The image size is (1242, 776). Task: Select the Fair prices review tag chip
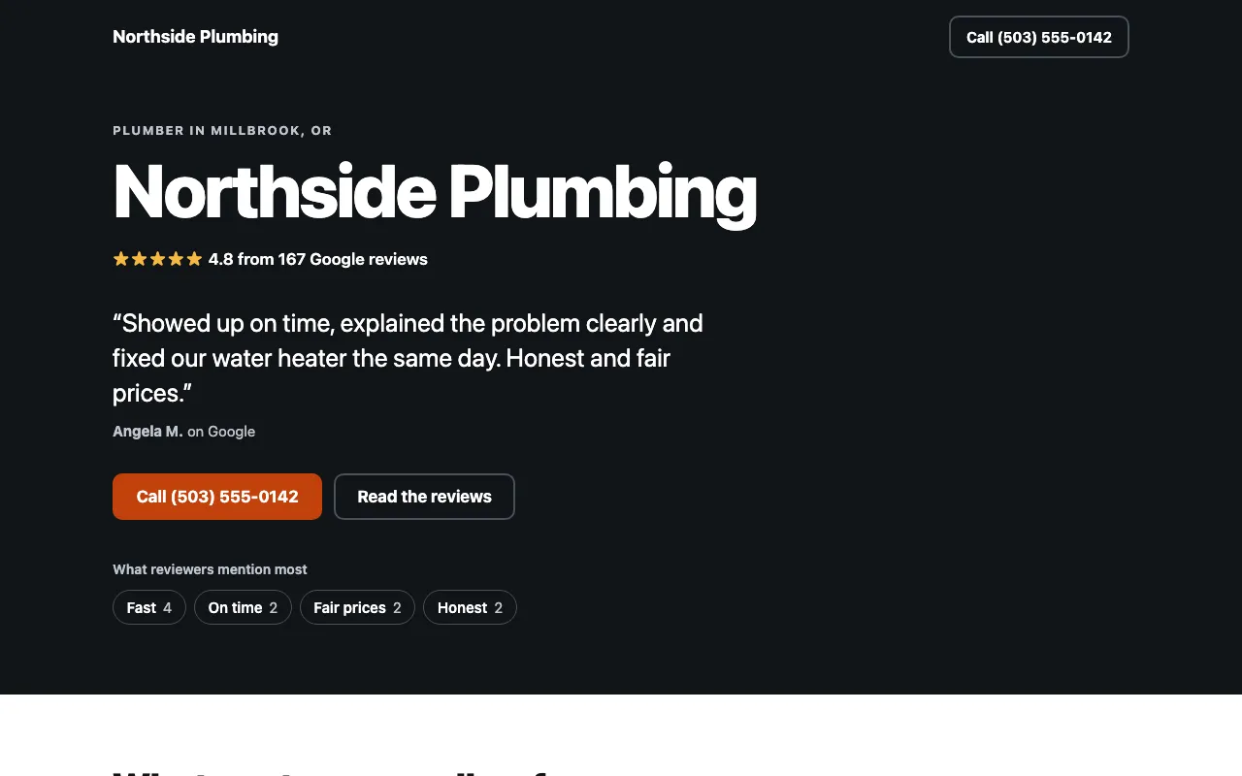357,607
